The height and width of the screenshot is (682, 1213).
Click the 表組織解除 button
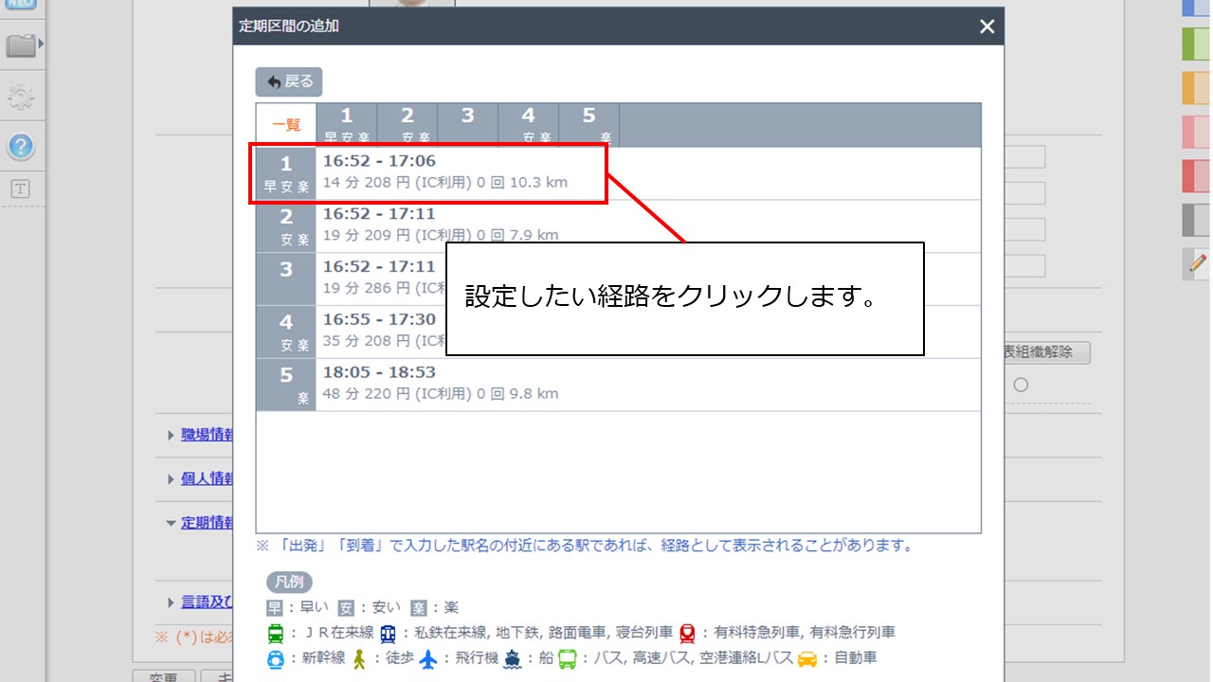(1047, 351)
